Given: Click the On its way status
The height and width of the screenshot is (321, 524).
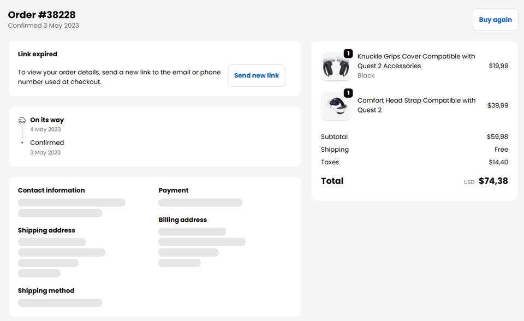Looking at the screenshot, I should pyautogui.click(x=47, y=120).
